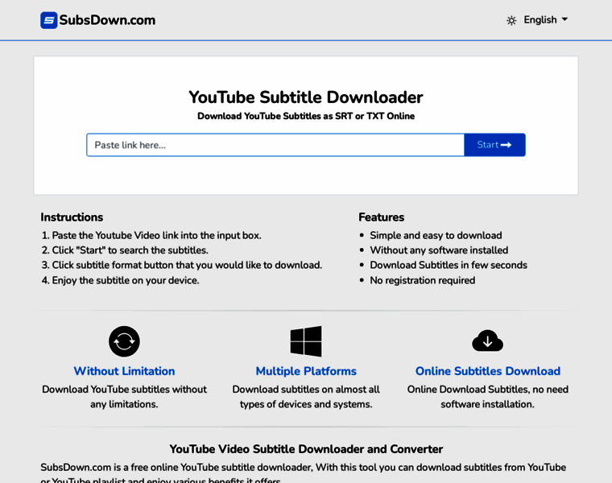This screenshot has width=612, height=483.
Task: Click the arrow inside the Start button
Action: click(507, 145)
